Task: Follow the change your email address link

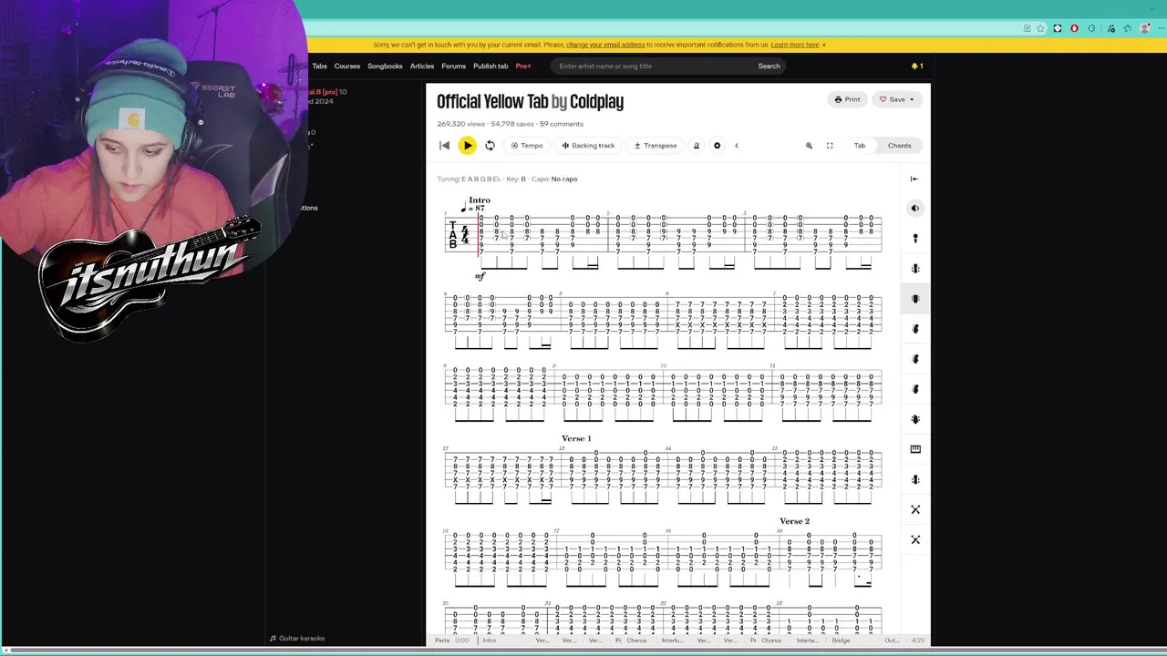Action: [605, 45]
